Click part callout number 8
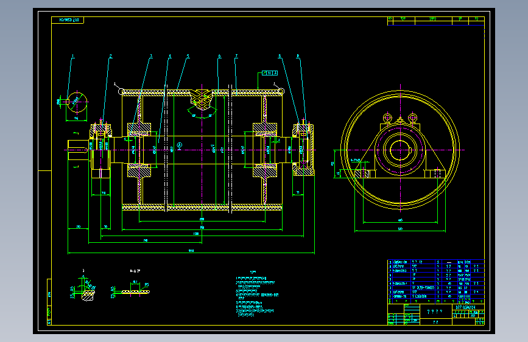The height and width of the screenshot is (342, 528). tap(280, 56)
